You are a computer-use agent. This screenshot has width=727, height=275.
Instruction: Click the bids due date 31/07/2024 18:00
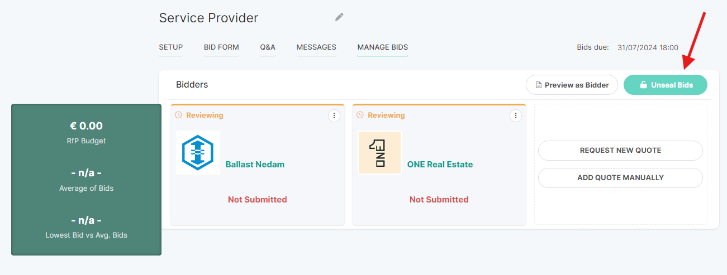(648, 48)
